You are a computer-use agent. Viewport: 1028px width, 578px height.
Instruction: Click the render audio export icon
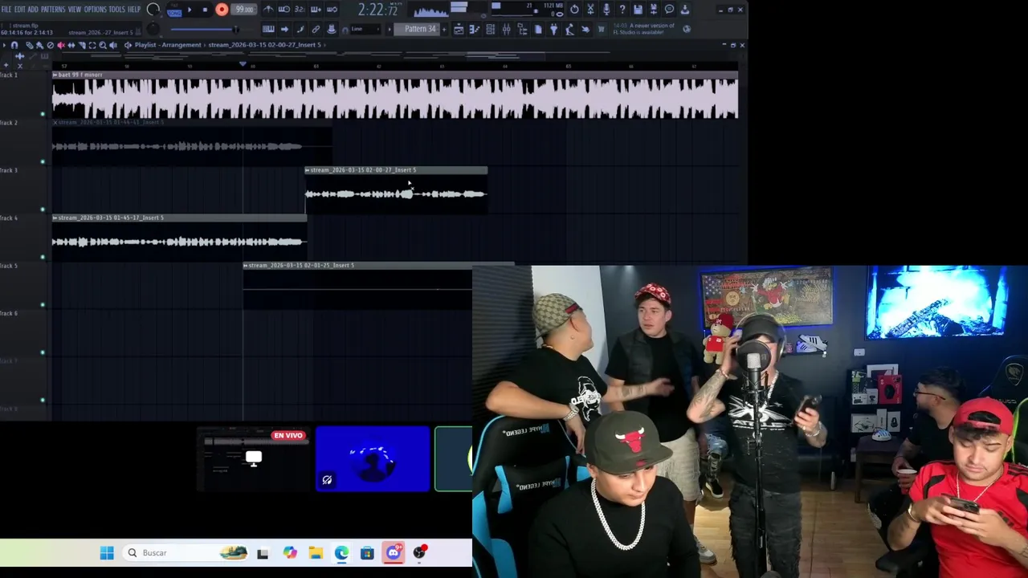pyautogui.click(x=654, y=10)
